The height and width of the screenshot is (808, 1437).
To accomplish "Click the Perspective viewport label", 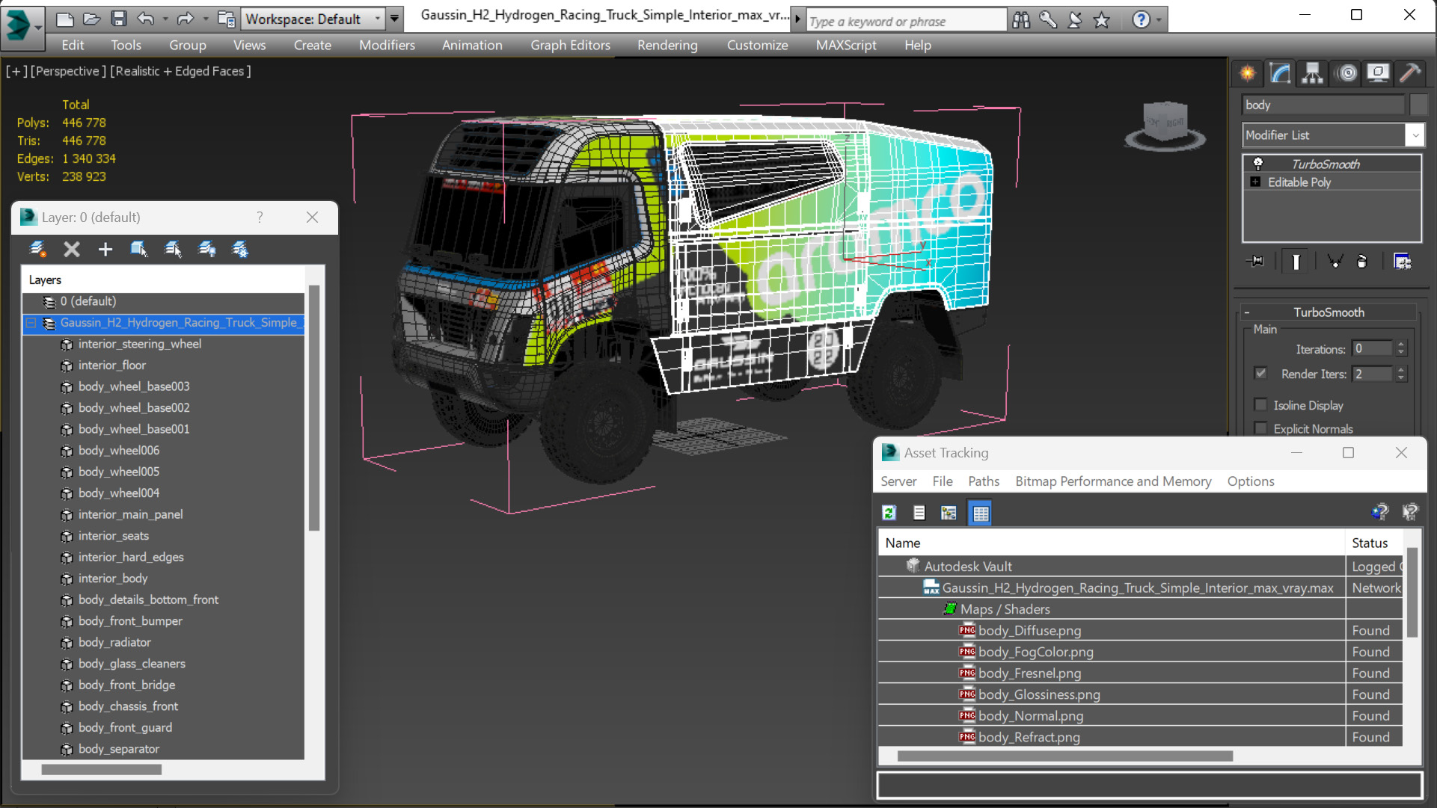I will [67, 71].
